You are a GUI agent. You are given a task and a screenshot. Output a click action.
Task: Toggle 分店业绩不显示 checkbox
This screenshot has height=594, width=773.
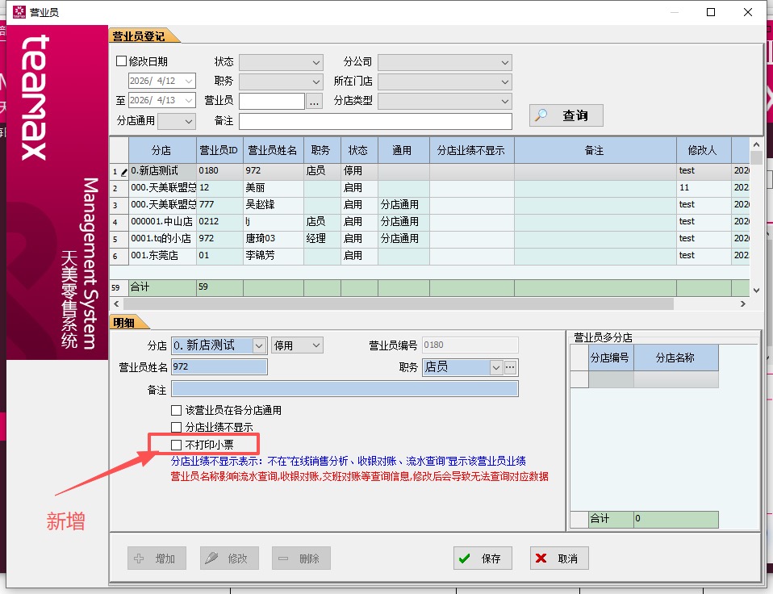177,427
